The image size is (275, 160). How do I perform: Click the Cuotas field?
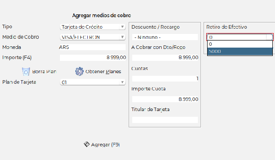165,78
